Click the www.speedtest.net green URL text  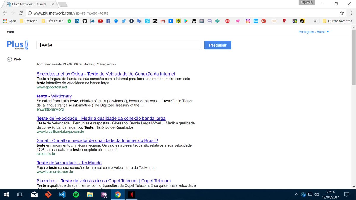[52, 87]
